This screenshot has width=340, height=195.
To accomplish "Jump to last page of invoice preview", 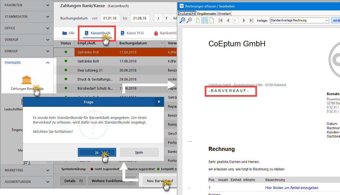I will point(251,20).
